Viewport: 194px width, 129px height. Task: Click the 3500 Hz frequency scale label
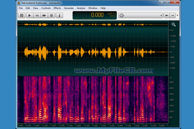171,82
